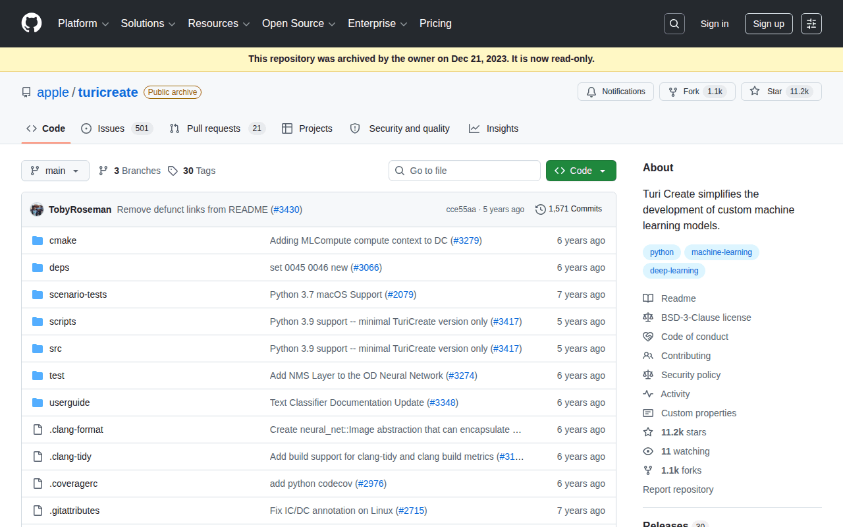Click the 30 Tags link

pos(192,171)
